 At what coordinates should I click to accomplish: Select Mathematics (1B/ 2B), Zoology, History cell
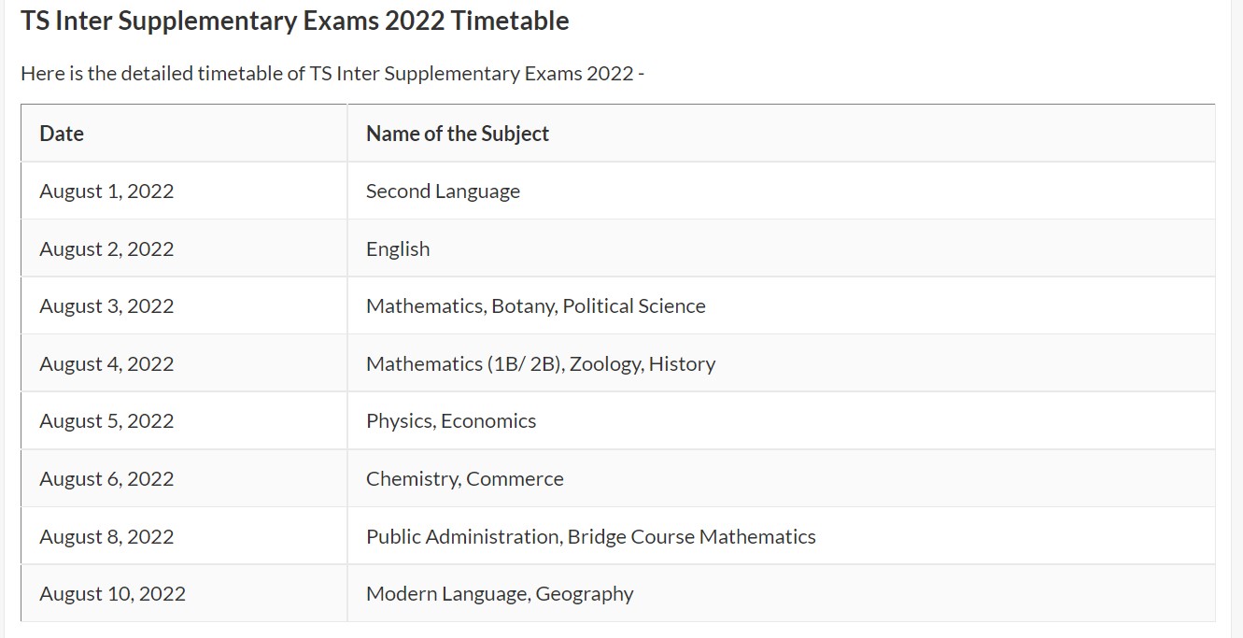540,364
